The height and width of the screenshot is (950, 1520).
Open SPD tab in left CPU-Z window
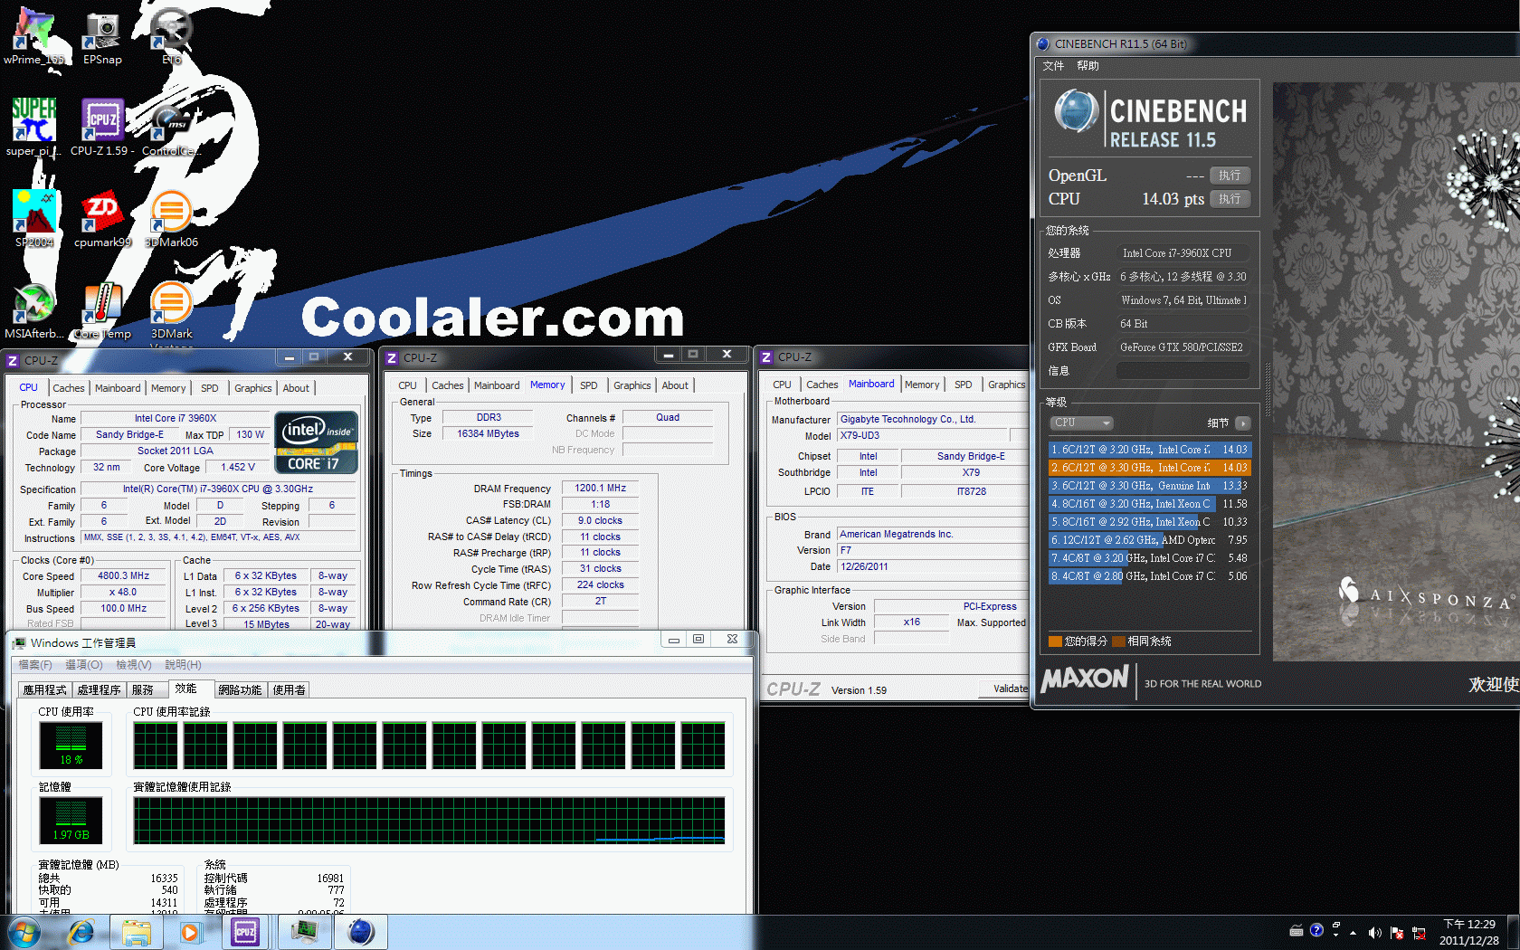210,388
